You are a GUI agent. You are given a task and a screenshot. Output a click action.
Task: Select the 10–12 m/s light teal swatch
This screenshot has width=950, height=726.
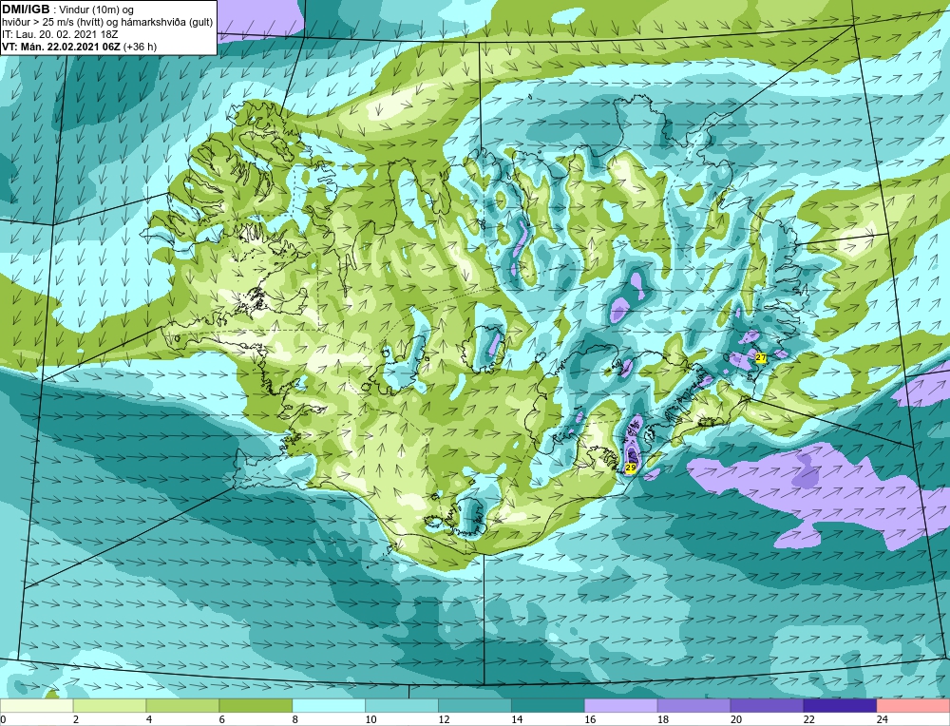pyautogui.click(x=402, y=706)
